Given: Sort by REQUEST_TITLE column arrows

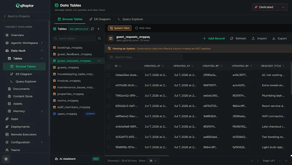Looking at the screenshot, I should (283, 66).
